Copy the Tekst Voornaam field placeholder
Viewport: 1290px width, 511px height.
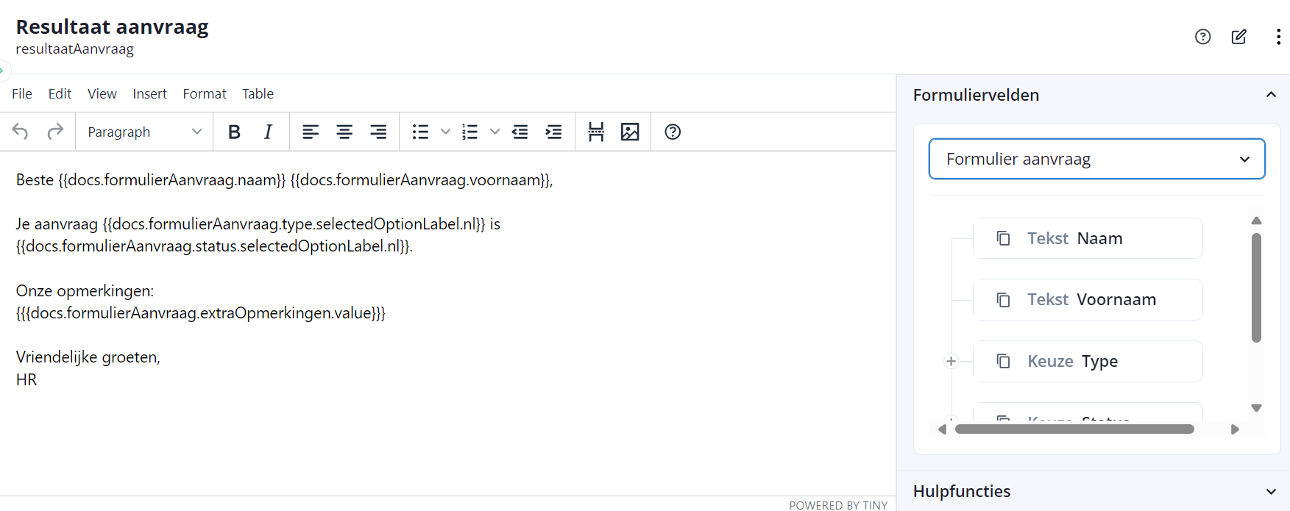coord(1003,300)
